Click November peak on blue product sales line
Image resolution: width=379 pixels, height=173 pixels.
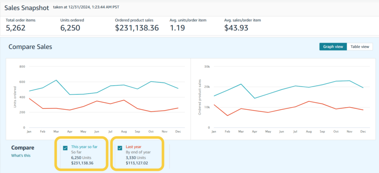click(349, 80)
